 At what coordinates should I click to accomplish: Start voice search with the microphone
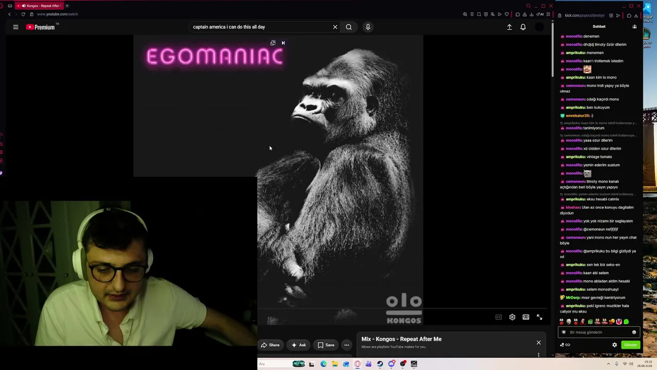click(368, 27)
